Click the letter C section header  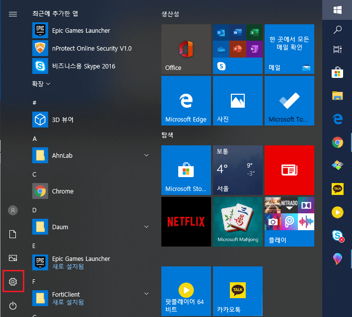tap(34, 175)
